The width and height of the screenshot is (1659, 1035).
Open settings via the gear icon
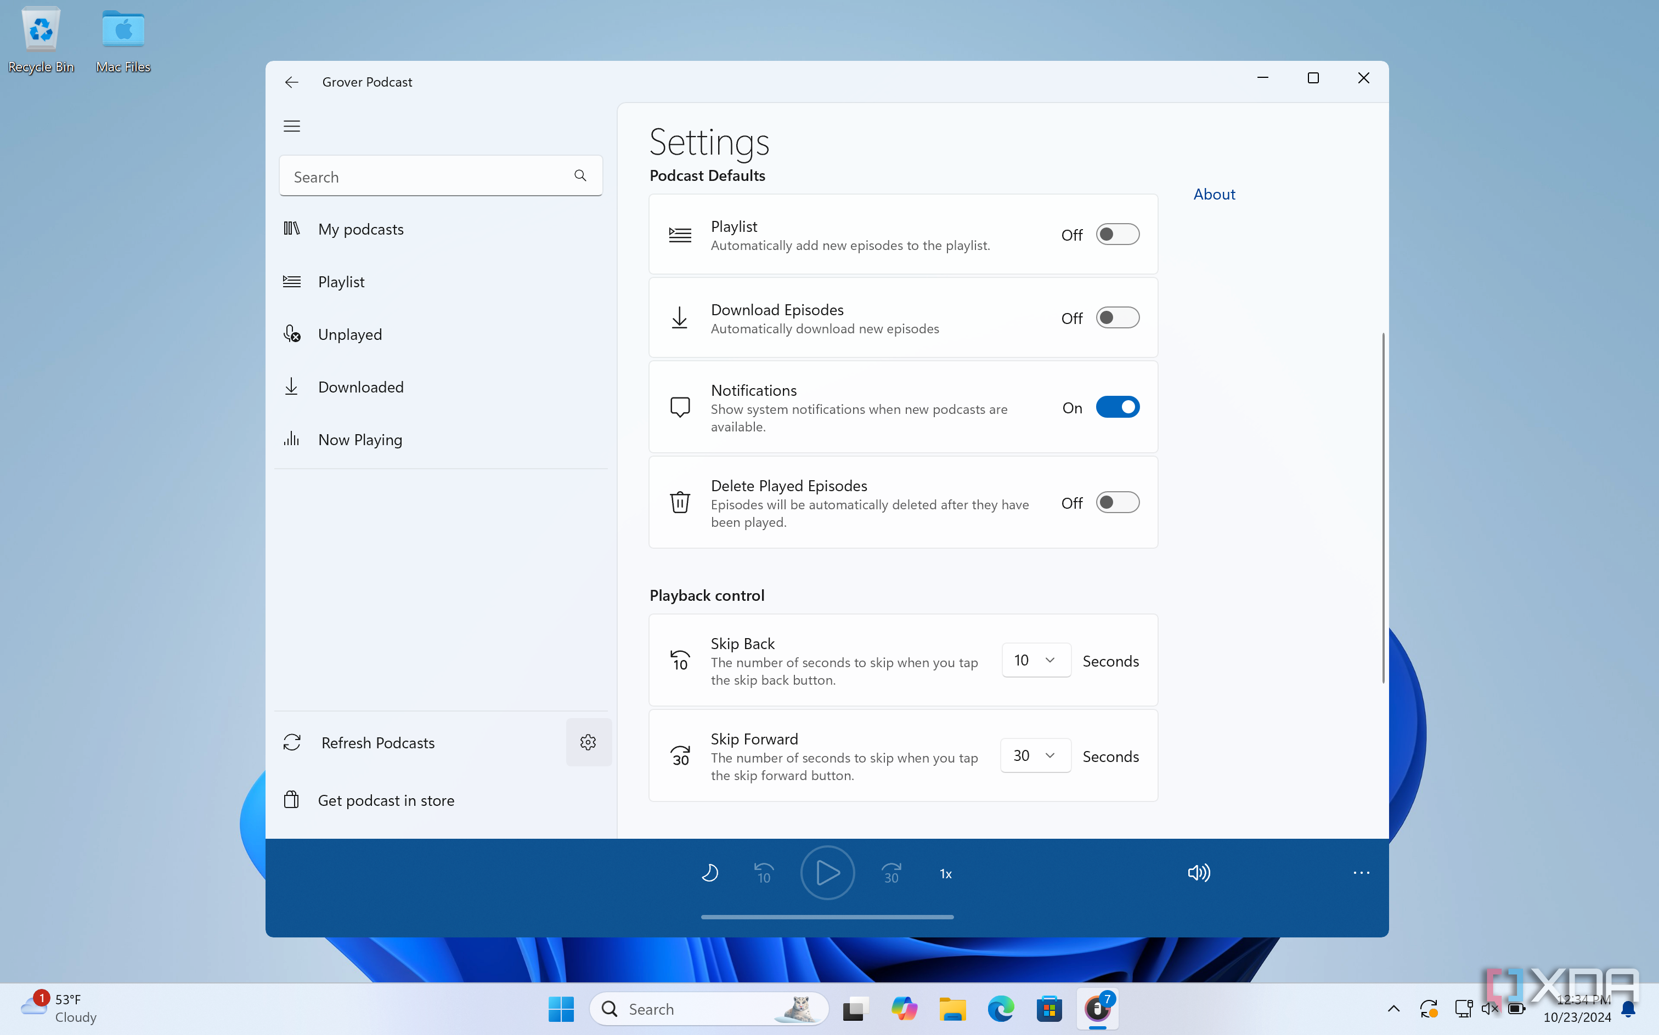pyautogui.click(x=589, y=742)
